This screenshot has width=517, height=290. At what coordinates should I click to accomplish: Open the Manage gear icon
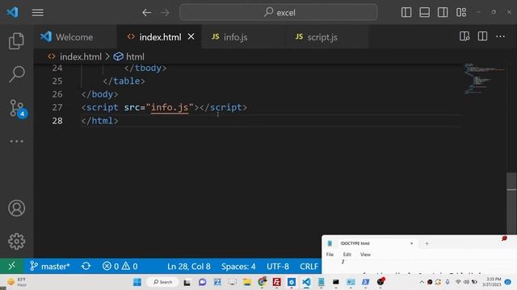[x=16, y=242]
